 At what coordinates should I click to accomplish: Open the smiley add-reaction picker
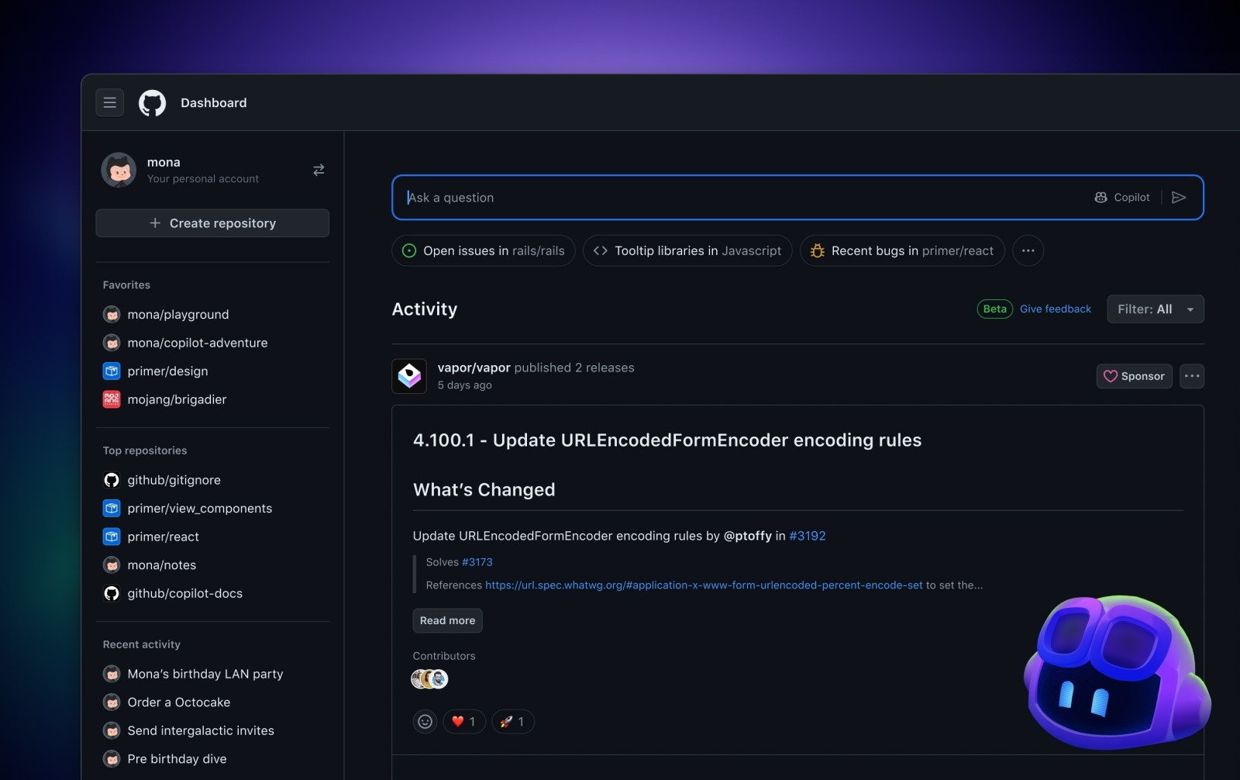[425, 722]
